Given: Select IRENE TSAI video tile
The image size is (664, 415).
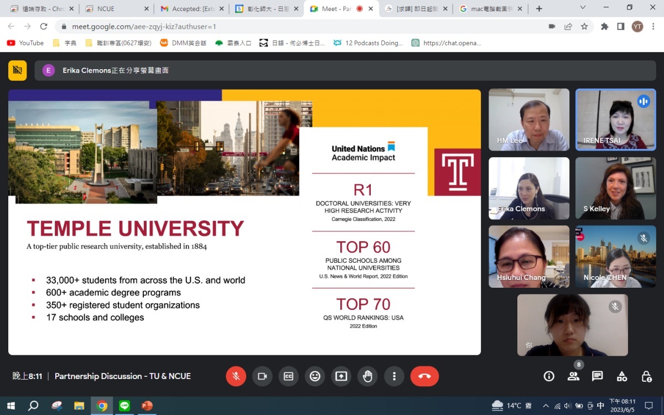Looking at the screenshot, I should 616,120.
